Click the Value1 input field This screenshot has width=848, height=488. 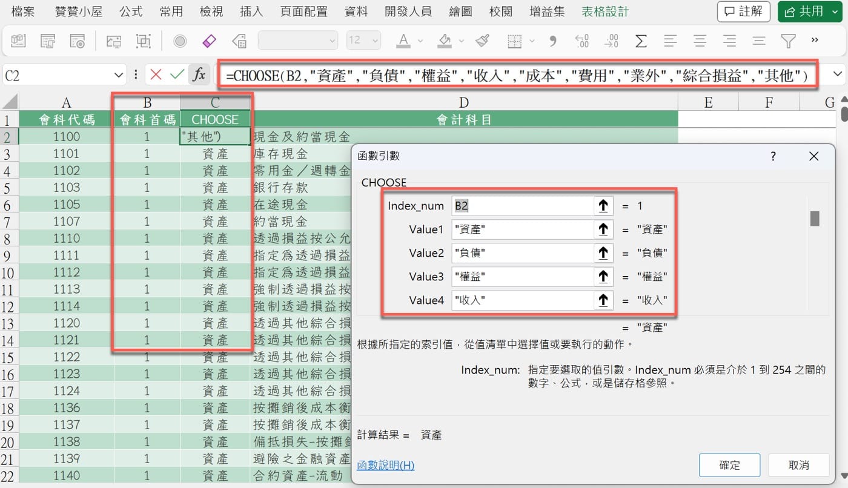click(x=522, y=229)
